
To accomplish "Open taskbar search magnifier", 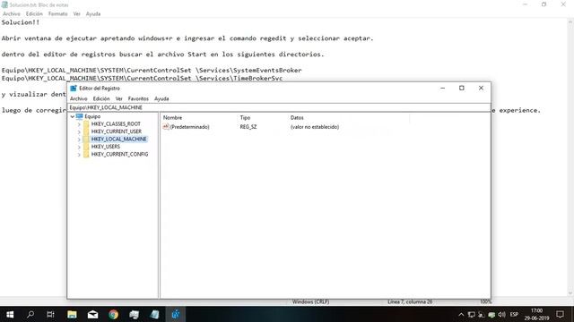I will pos(30,314).
